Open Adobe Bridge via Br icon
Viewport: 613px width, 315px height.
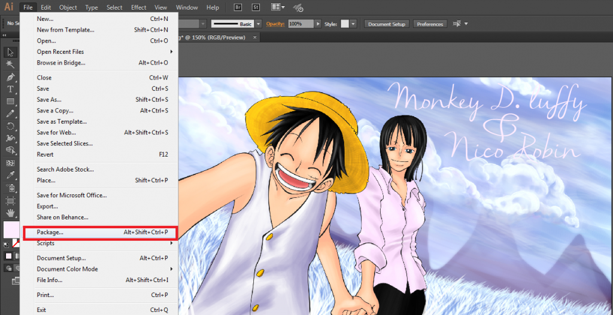237,7
